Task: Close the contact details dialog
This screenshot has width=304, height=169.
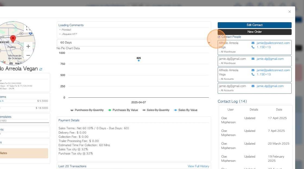Action: coord(289,12)
